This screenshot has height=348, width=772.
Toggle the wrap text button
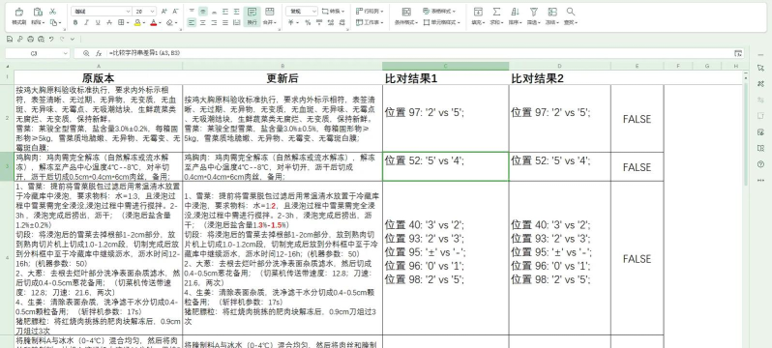[x=252, y=16]
